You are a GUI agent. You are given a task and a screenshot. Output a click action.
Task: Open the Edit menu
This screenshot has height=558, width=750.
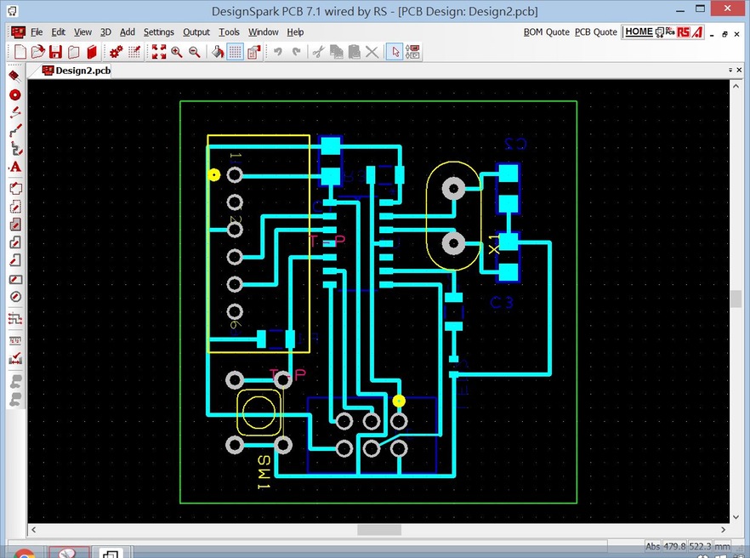click(x=58, y=32)
